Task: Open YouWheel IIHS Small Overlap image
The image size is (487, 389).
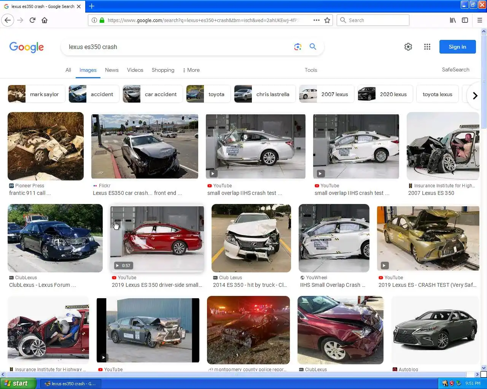Action: (334, 238)
